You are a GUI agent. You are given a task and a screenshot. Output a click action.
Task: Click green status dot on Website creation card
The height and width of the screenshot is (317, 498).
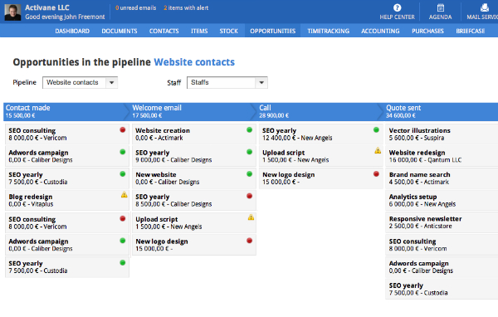coord(249,130)
